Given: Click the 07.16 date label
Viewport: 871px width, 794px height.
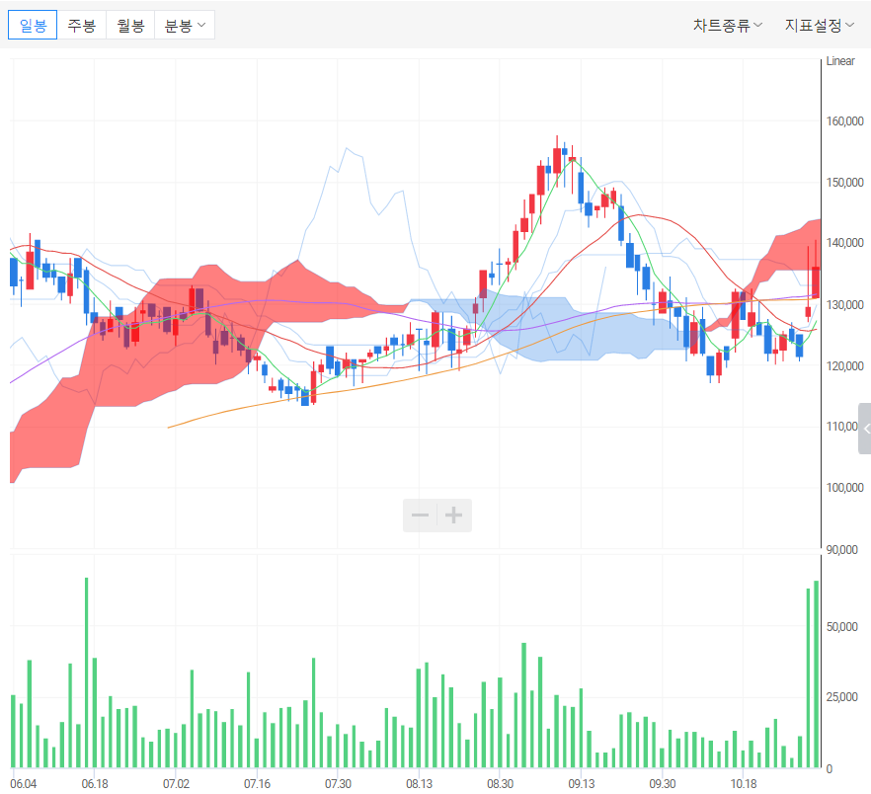Looking at the screenshot, I should pyautogui.click(x=257, y=783).
